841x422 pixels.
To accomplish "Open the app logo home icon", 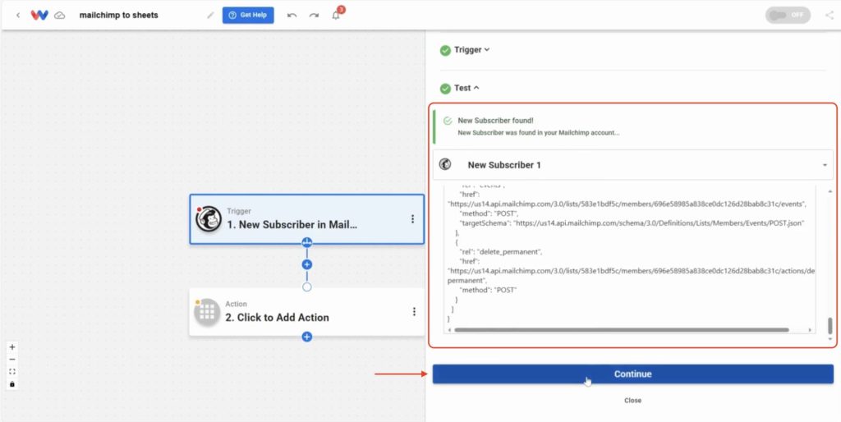I will pyautogui.click(x=39, y=15).
